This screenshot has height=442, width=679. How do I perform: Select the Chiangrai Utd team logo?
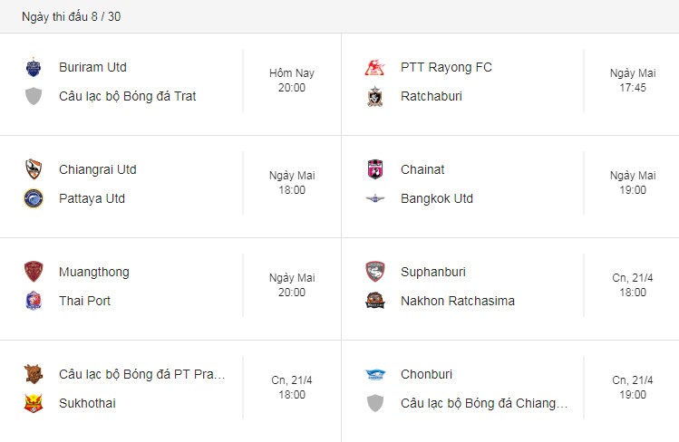pos(34,169)
